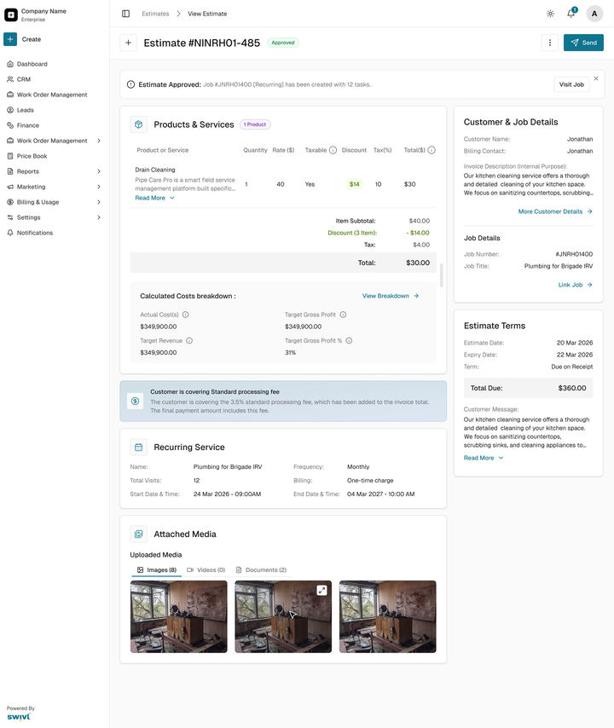This screenshot has width=614, height=728.
Task: Switch theme with the sun icon
Action: (x=550, y=14)
